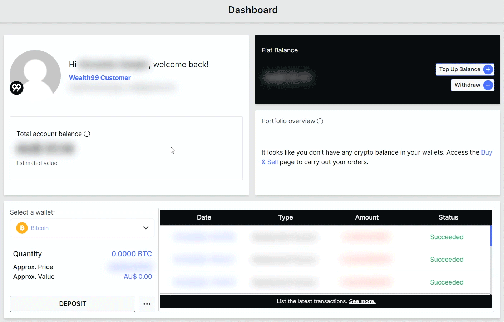Image resolution: width=504 pixels, height=322 pixels.
Task: Select the first Succeeded transaction row
Action: (x=446, y=237)
